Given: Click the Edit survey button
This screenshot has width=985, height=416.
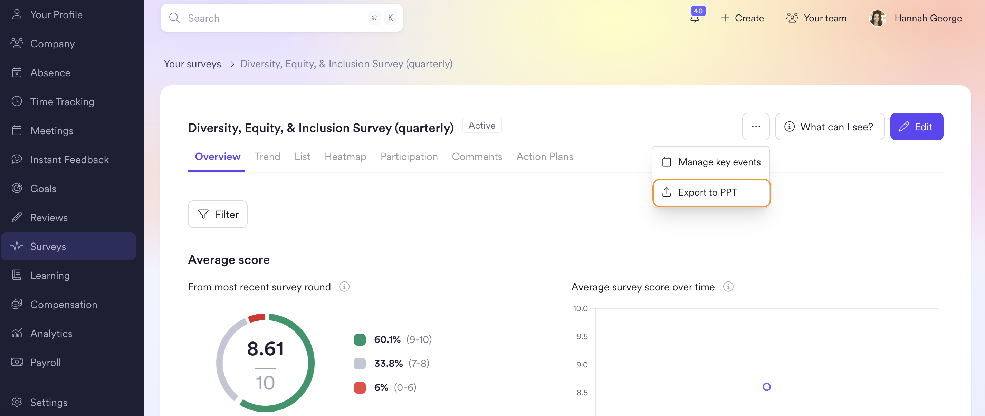Looking at the screenshot, I should click(916, 127).
